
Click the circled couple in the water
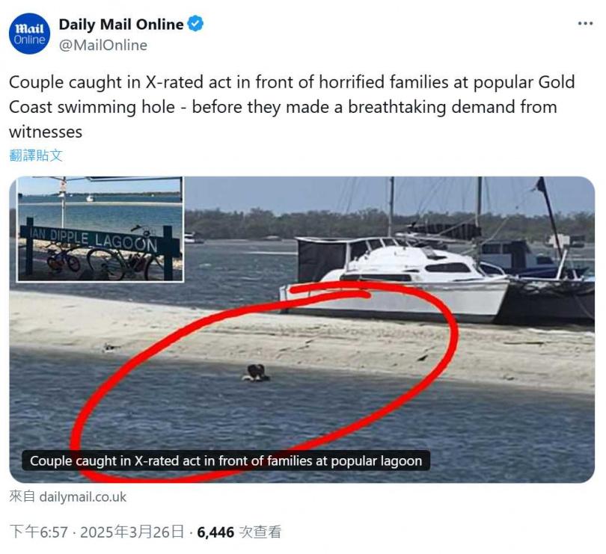tap(255, 373)
